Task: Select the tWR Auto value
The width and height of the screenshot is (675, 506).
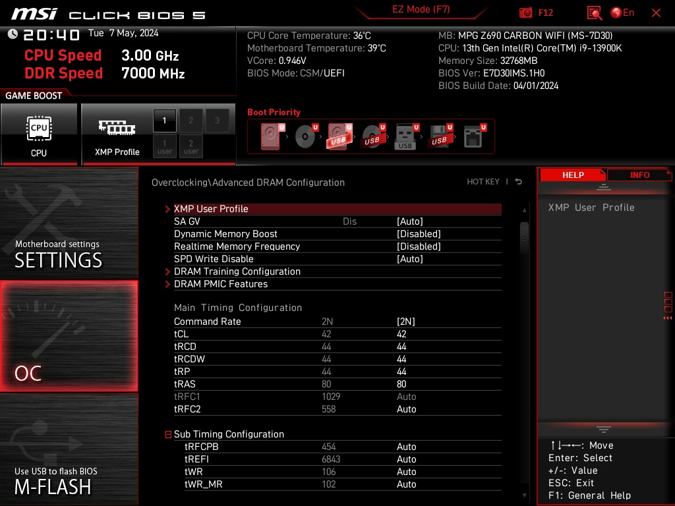Action: [x=406, y=472]
